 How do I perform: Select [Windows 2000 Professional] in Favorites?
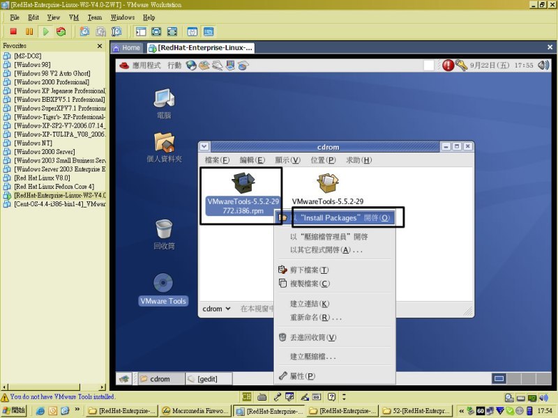tap(52, 82)
